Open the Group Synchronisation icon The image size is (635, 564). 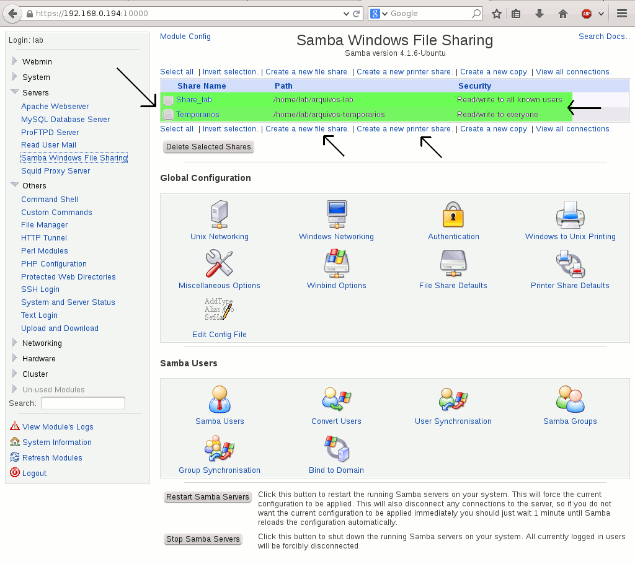(219, 449)
